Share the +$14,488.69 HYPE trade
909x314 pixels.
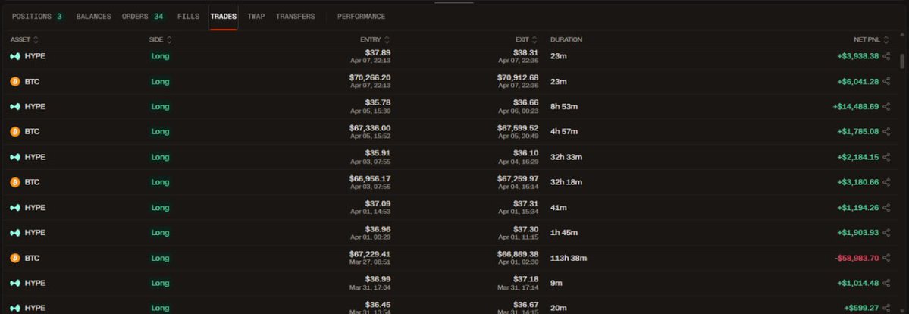pos(886,107)
